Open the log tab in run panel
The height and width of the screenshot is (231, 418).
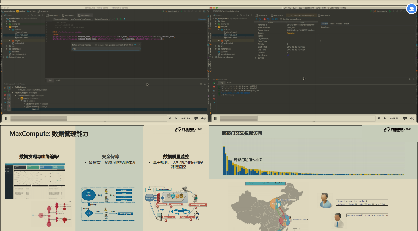(x=222, y=83)
